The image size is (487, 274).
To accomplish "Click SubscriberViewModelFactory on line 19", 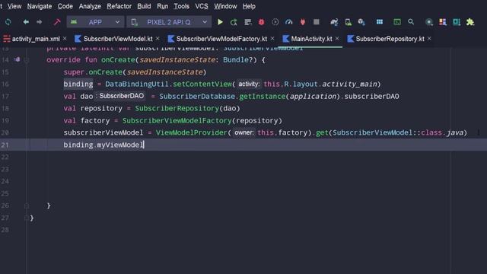I will 177,120.
